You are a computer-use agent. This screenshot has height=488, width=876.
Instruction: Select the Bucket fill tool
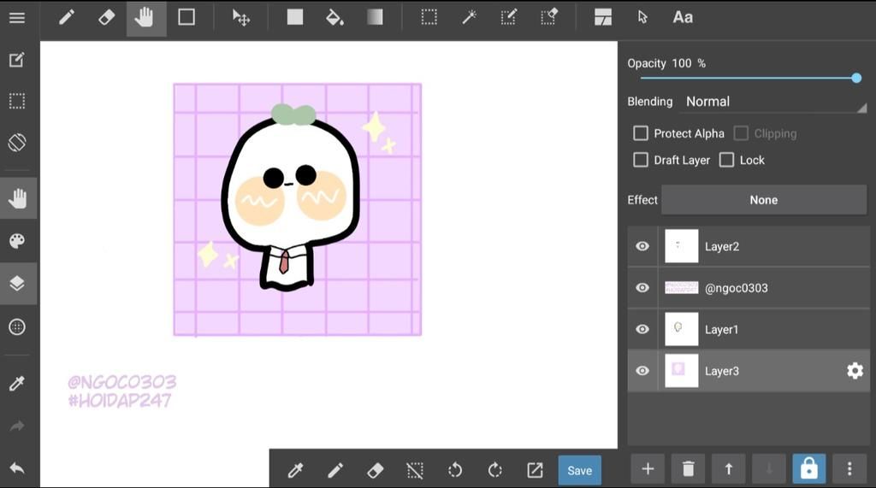coord(334,17)
